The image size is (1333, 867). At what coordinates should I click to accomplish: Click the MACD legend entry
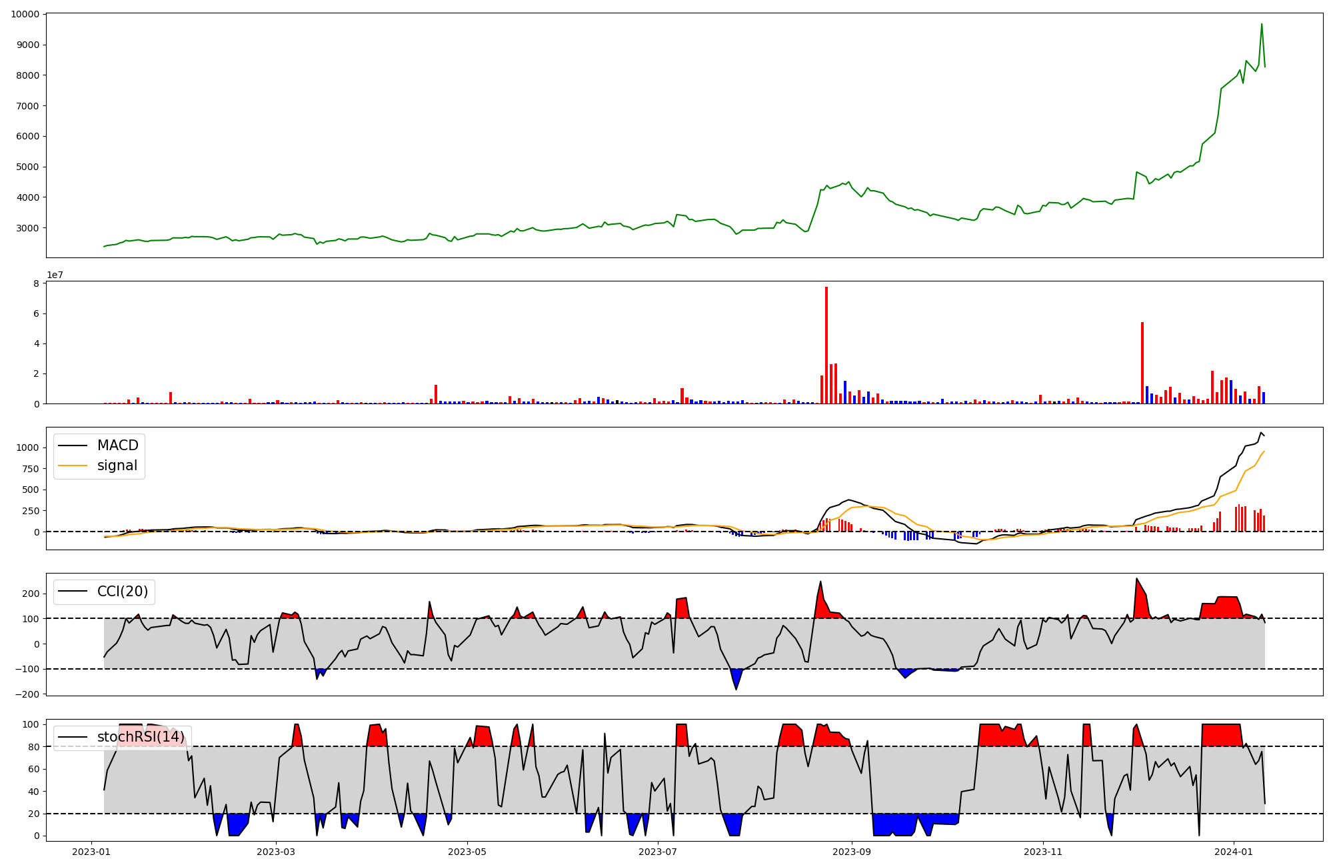[x=117, y=446]
